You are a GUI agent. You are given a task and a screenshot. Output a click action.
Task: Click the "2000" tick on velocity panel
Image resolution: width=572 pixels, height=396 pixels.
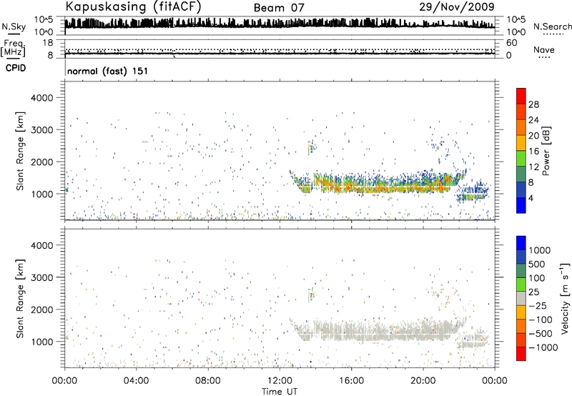(x=41, y=310)
